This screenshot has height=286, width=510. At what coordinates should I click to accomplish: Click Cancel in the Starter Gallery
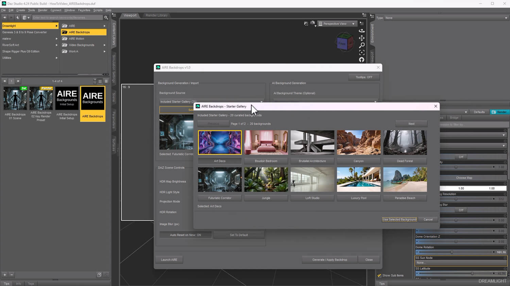pyautogui.click(x=428, y=220)
